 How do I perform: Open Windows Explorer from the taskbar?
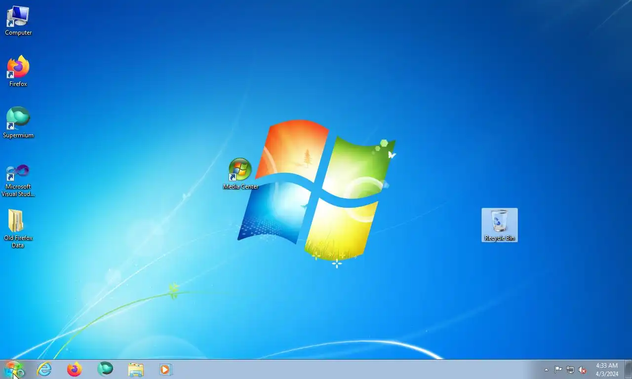136,369
